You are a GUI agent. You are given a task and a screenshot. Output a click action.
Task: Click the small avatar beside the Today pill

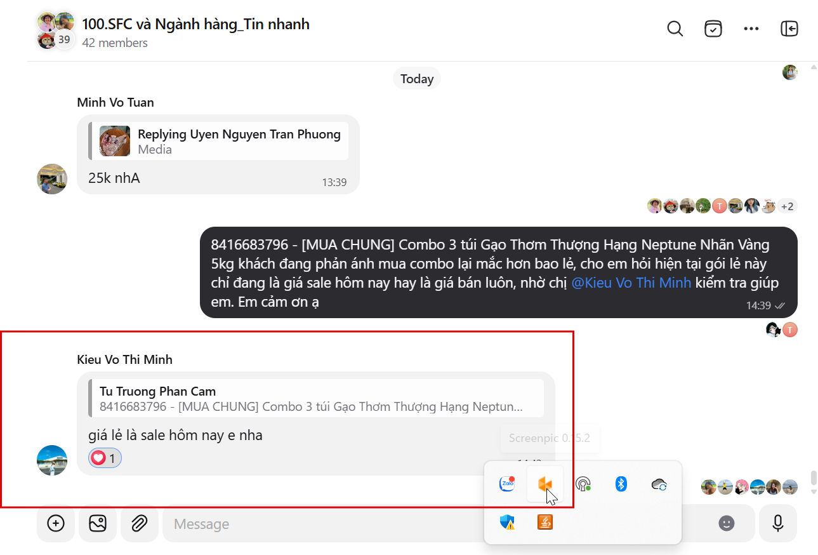point(789,72)
